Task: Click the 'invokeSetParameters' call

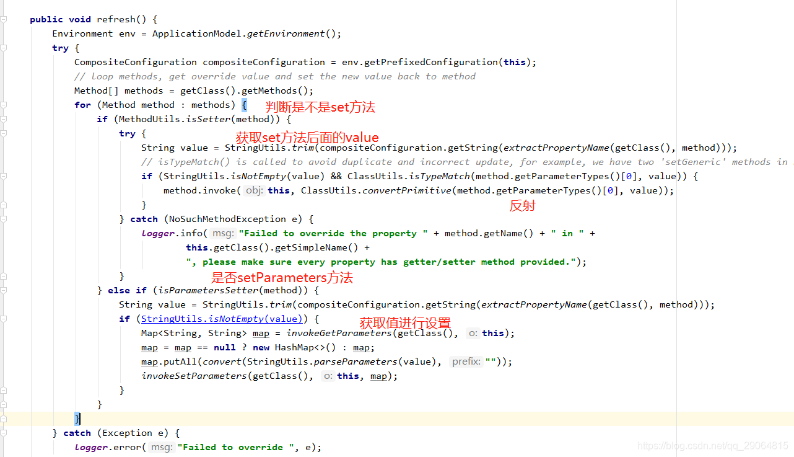Action: coord(194,376)
